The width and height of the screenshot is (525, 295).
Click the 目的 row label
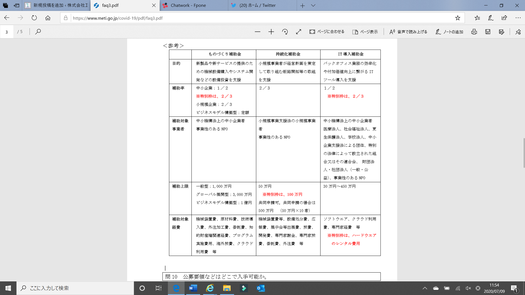(x=176, y=63)
